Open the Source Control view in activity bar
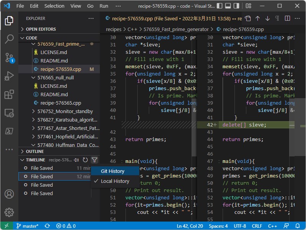The width and height of the screenshot is (306, 230). click(x=9, y=58)
